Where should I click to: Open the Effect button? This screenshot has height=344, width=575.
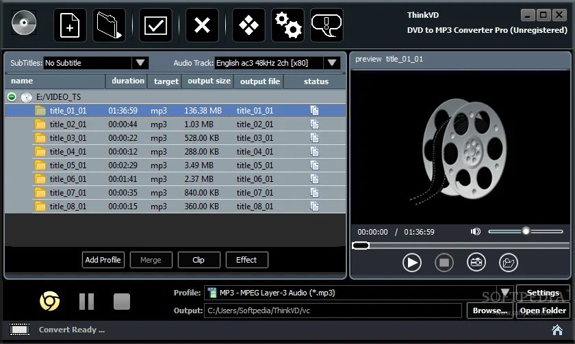(x=247, y=260)
